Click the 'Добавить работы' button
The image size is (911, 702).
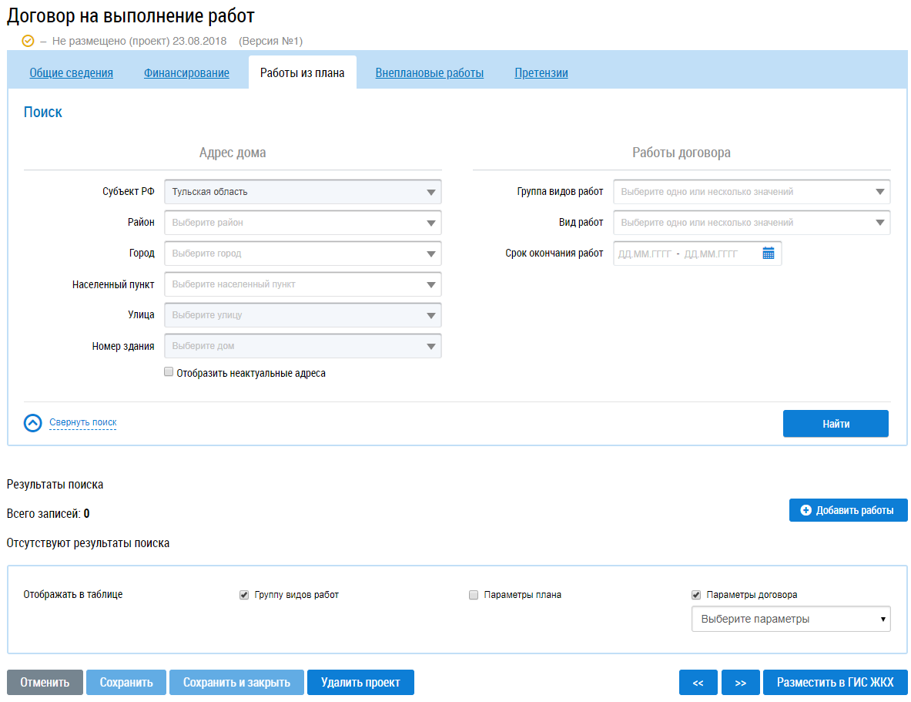(x=848, y=510)
